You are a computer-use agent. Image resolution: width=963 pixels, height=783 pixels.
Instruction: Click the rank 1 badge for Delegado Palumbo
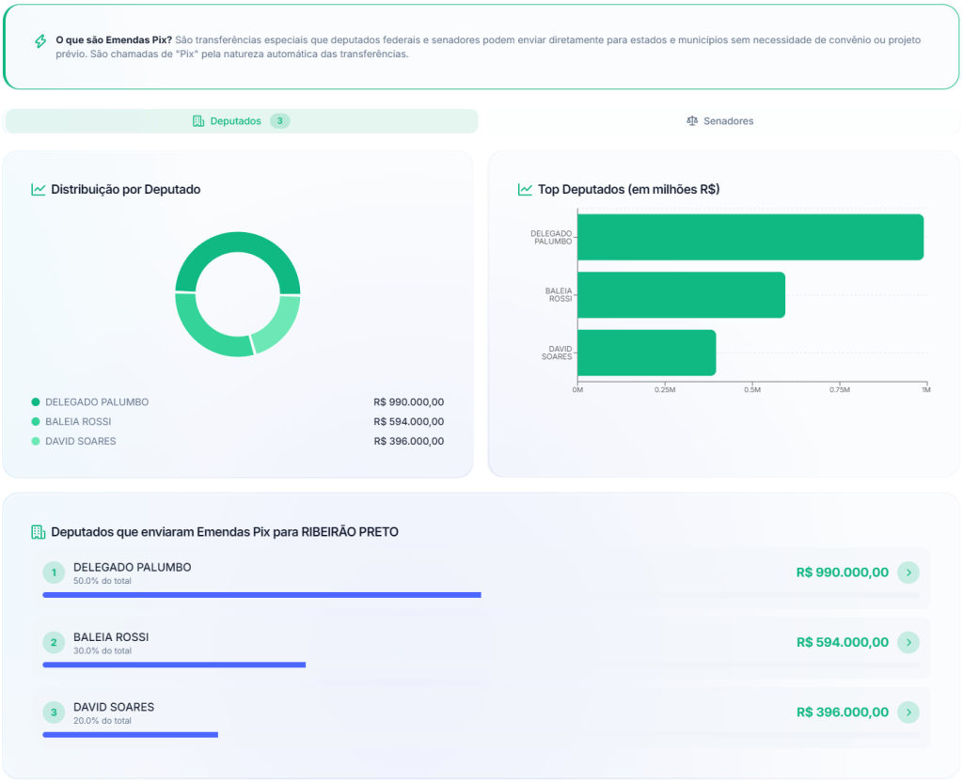click(x=54, y=572)
